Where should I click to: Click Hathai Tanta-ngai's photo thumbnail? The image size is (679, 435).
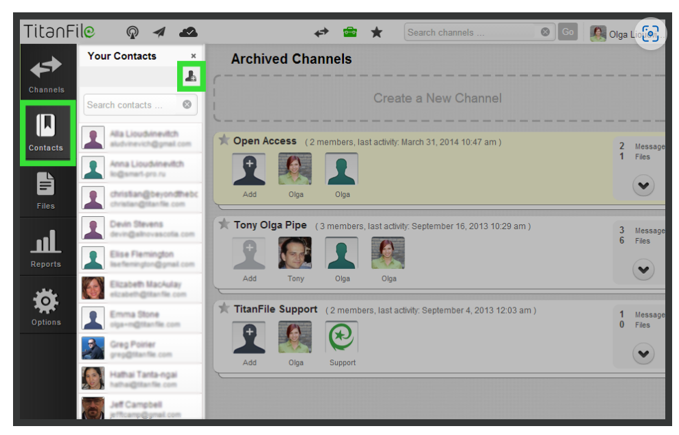[x=93, y=379]
